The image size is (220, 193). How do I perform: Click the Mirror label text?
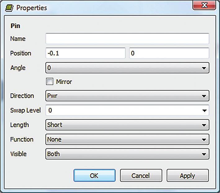[64, 82]
